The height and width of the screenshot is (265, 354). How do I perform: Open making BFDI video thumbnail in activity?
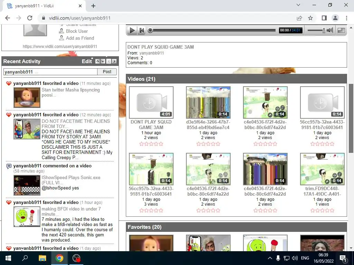tap(27, 217)
